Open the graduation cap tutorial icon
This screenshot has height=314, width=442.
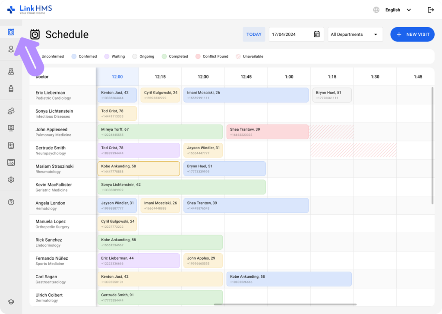click(x=11, y=302)
